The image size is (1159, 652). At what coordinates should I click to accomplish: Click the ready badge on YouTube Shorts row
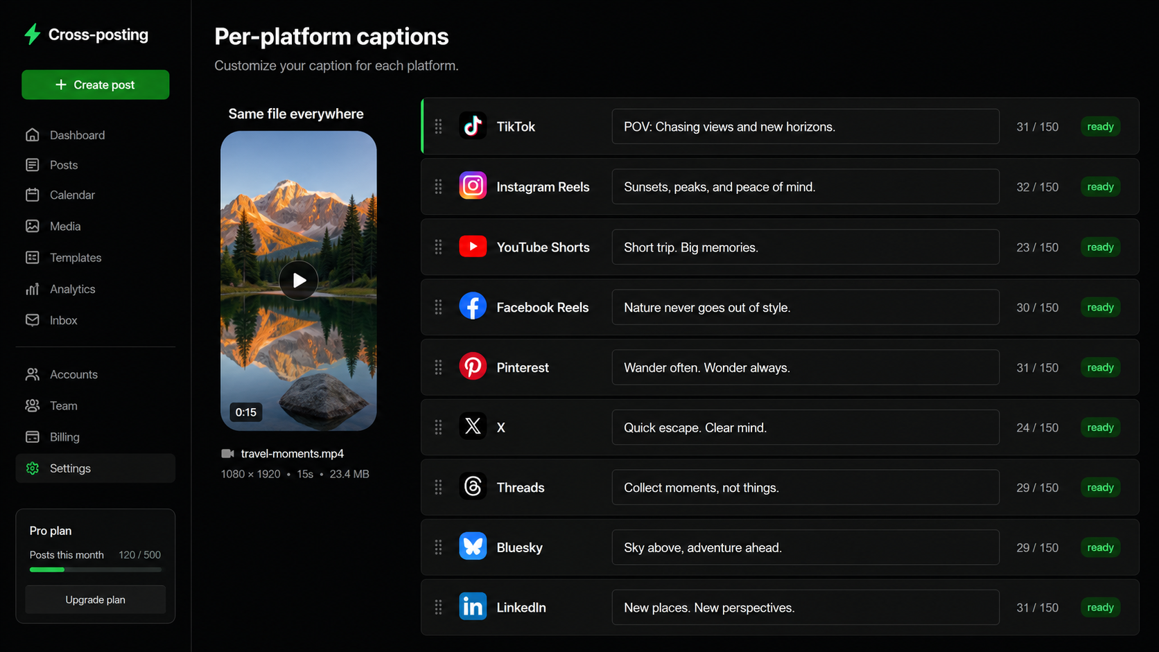tap(1100, 247)
